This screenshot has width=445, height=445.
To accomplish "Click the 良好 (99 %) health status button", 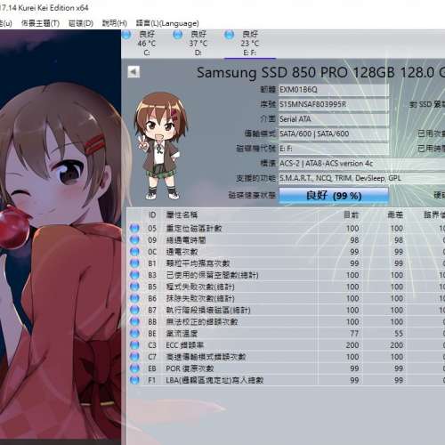I will pyautogui.click(x=334, y=196).
